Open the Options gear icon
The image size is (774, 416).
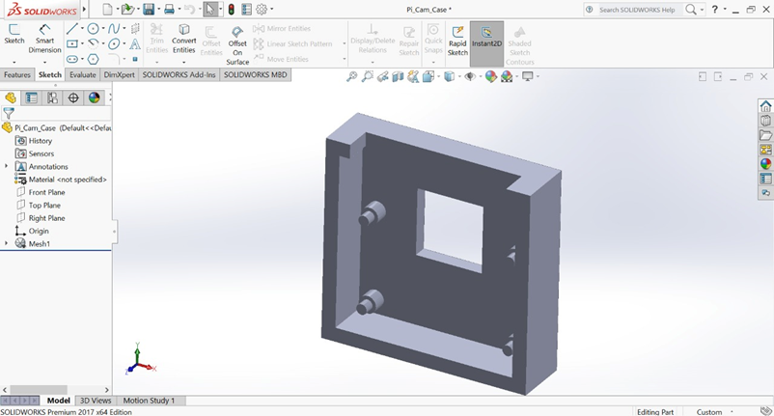point(262,9)
